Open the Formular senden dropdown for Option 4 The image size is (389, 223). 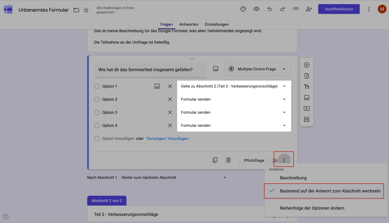pyautogui.click(x=234, y=125)
